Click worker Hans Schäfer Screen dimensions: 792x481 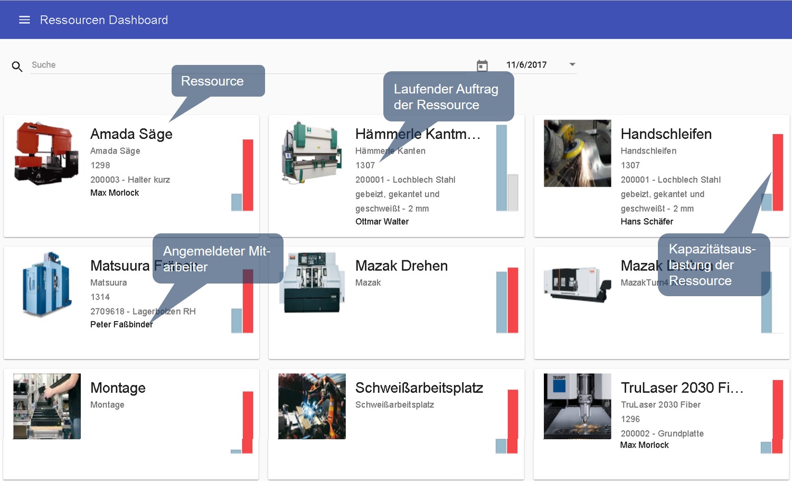pyautogui.click(x=647, y=222)
